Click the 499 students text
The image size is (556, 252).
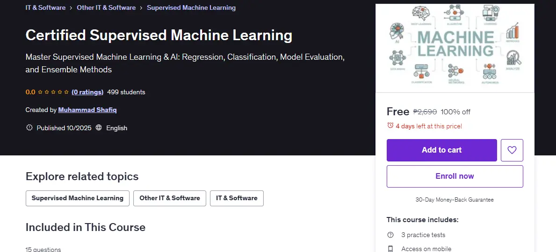pyautogui.click(x=126, y=92)
